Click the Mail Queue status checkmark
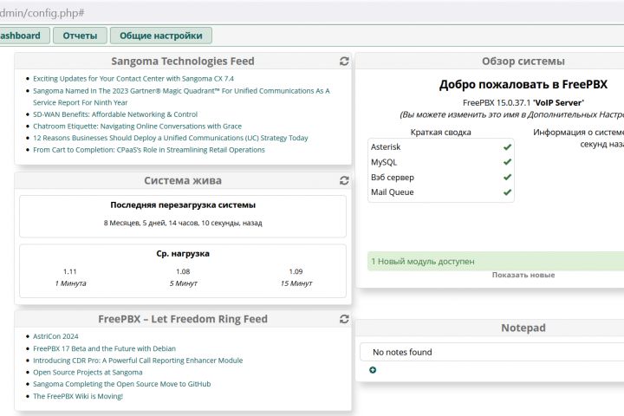This screenshot has height=416, width=624. pyautogui.click(x=507, y=192)
